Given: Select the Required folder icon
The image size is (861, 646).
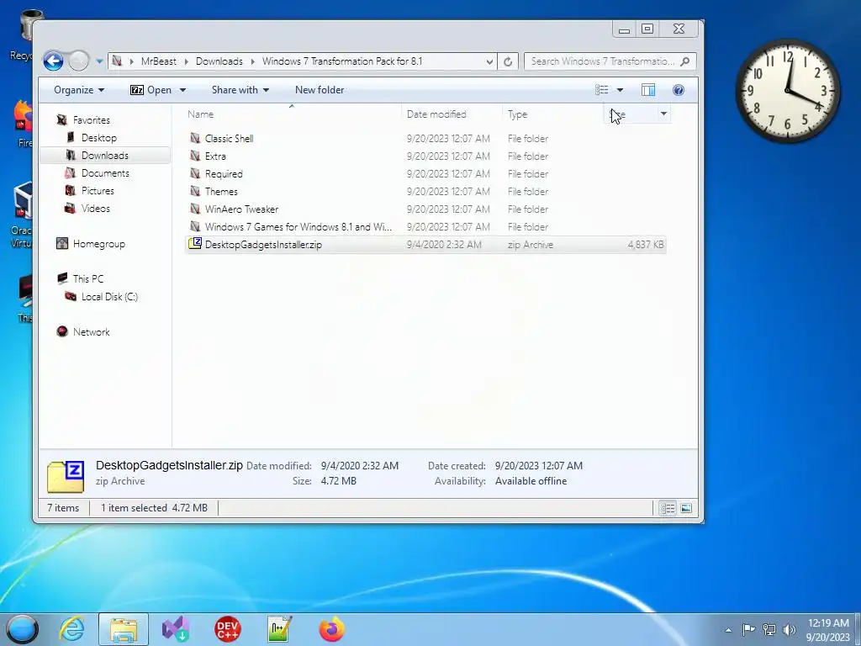Looking at the screenshot, I should click(x=195, y=173).
